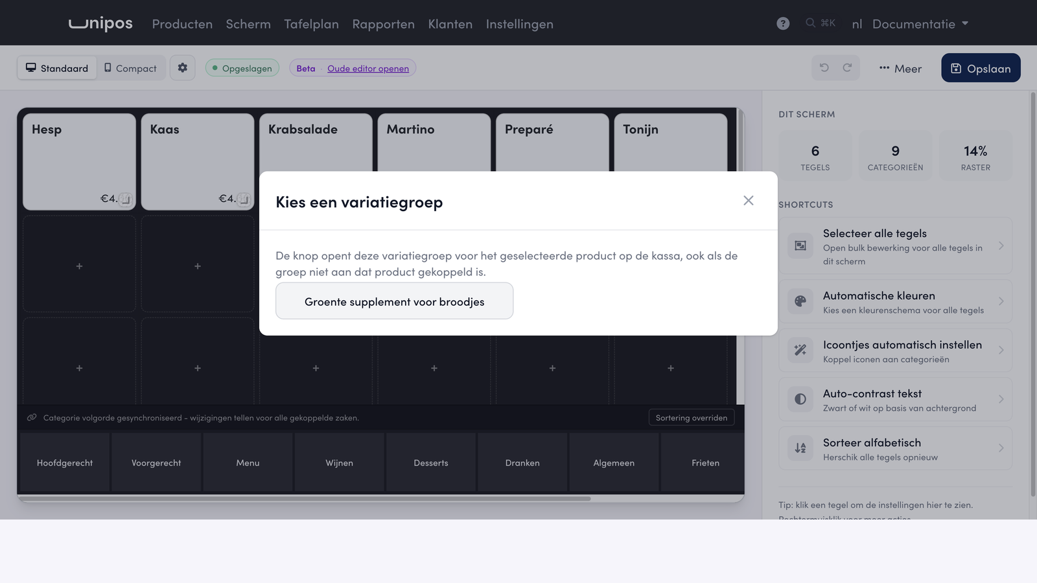
Task: Expand the Icoontjes automatisch instellen chevron
Action: pyautogui.click(x=1001, y=350)
